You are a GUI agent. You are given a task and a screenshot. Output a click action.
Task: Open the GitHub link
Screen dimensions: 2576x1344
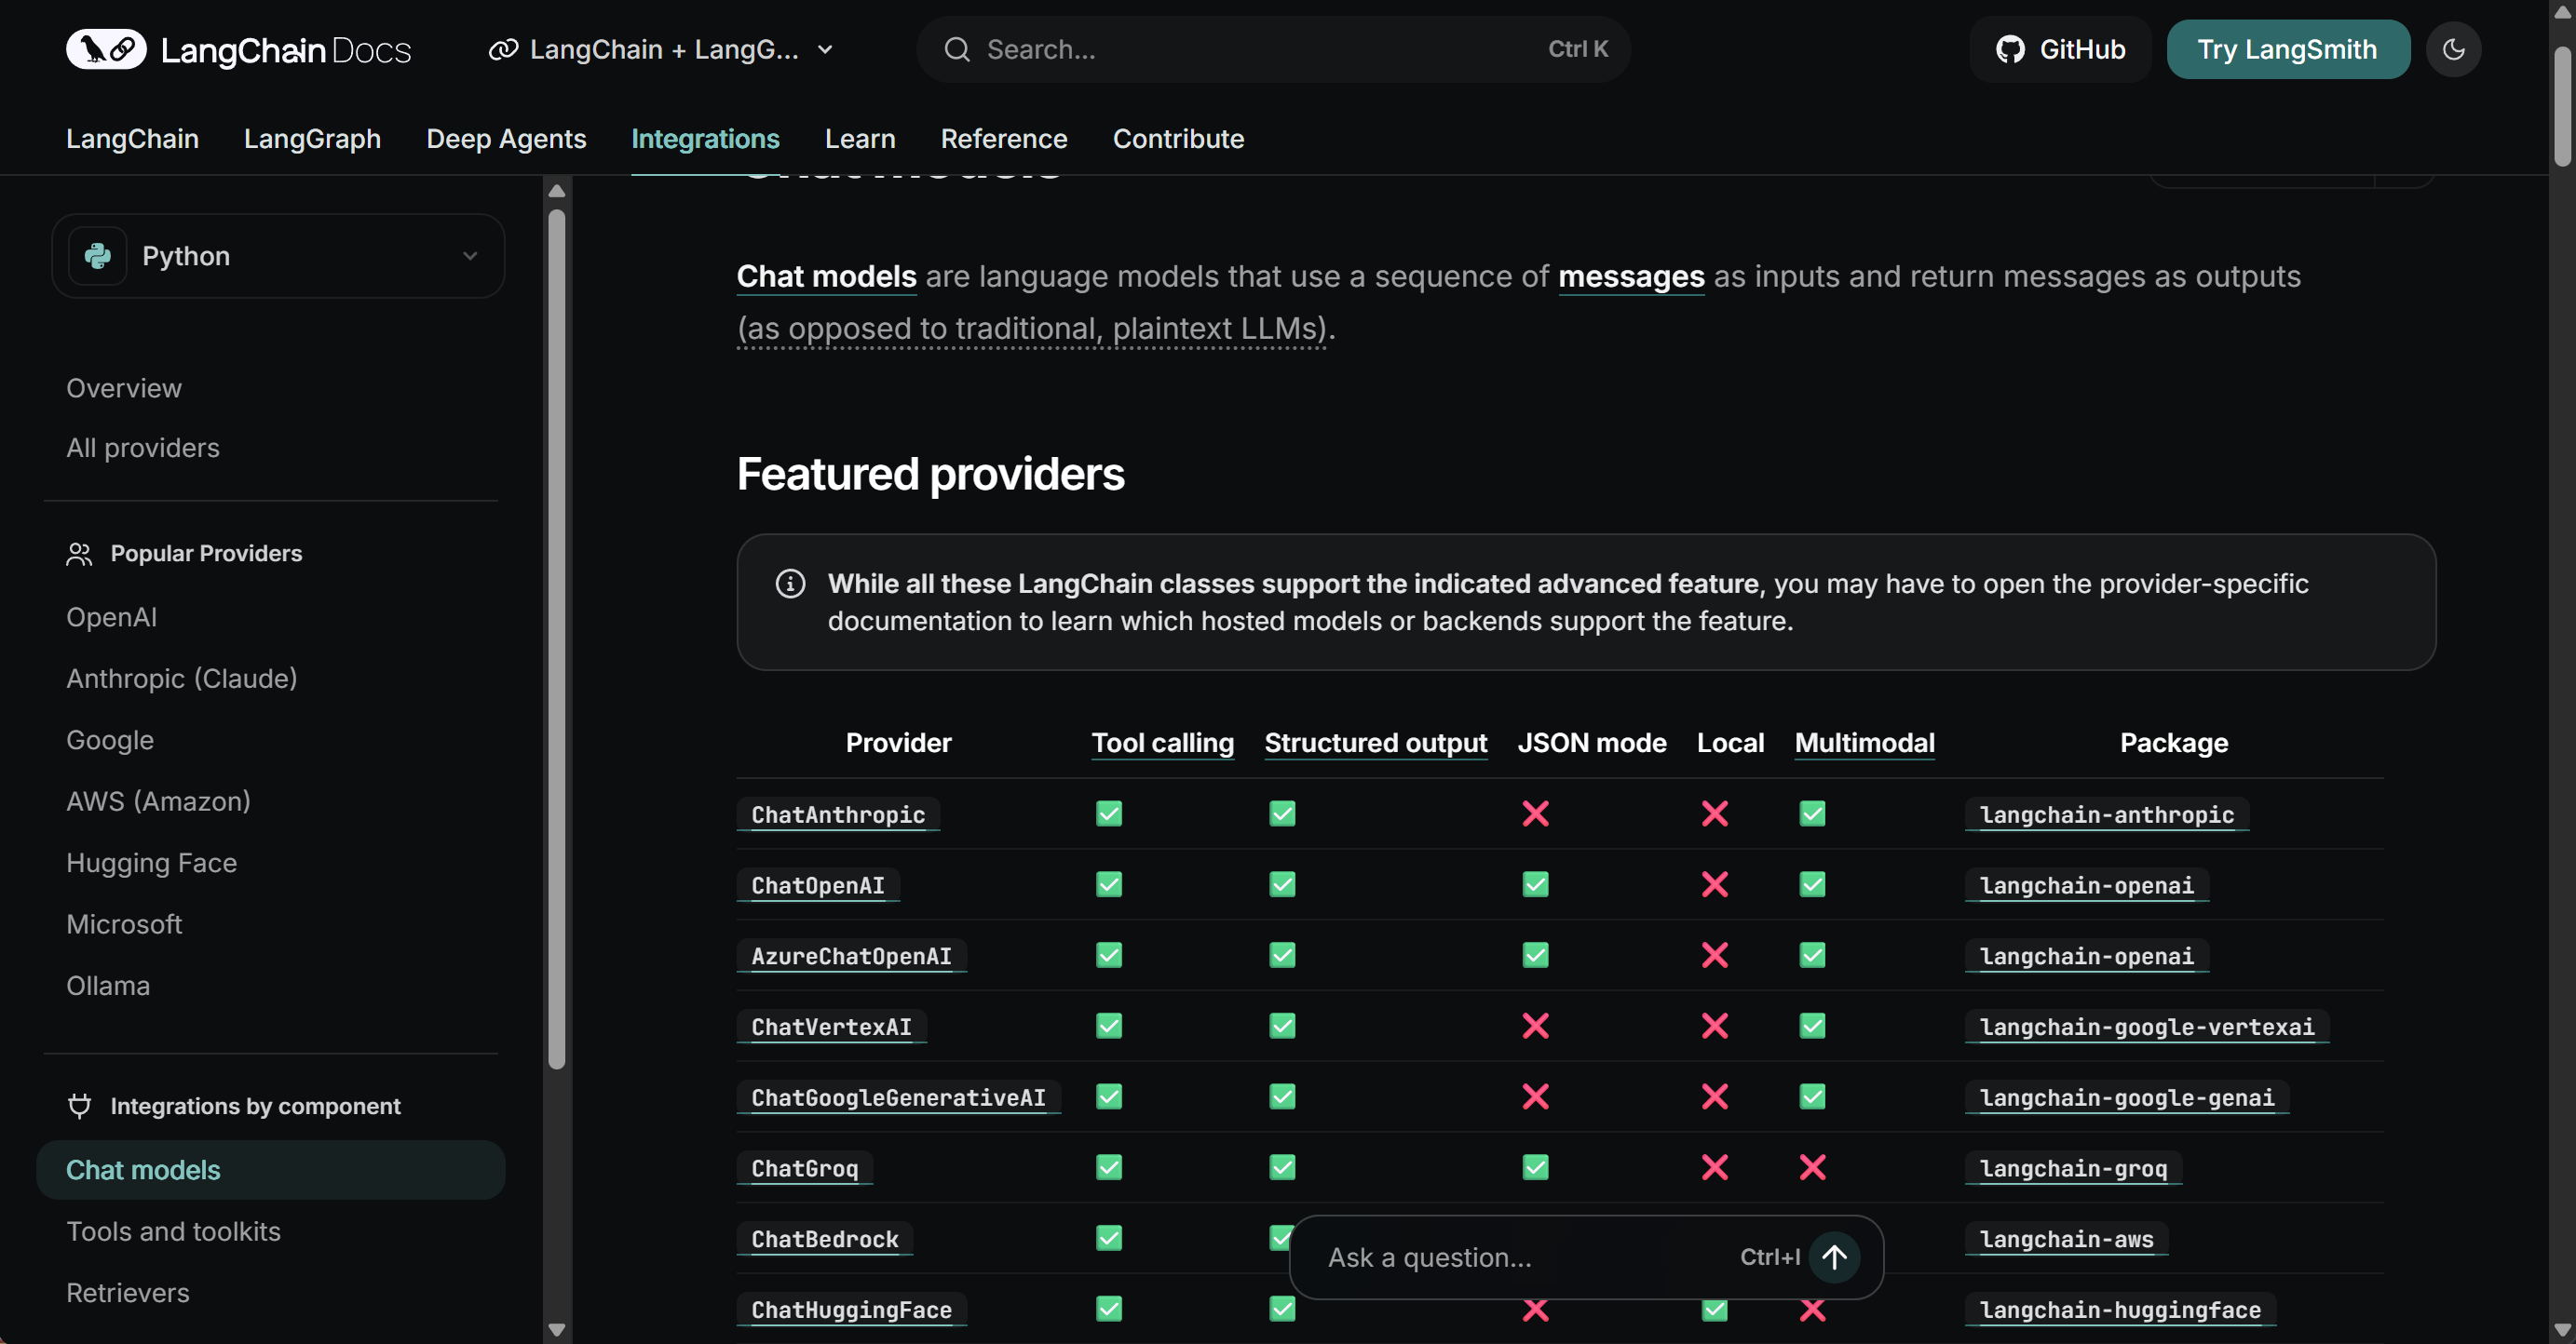click(2060, 49)
